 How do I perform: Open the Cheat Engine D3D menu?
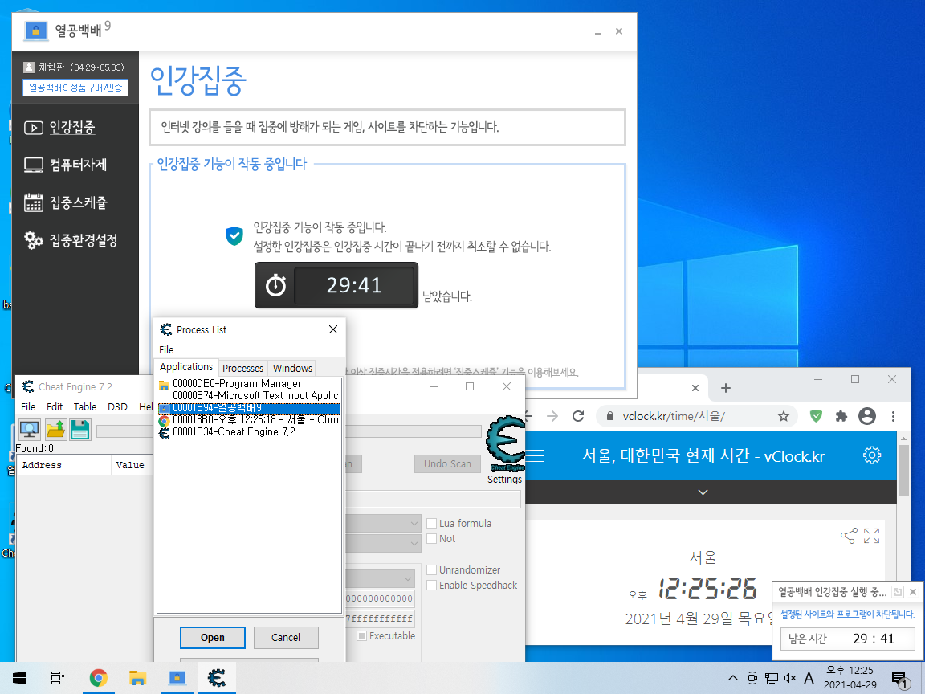coord(117,406)
